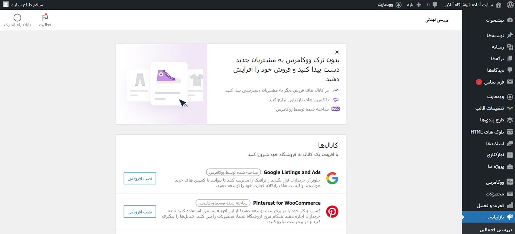
Task: Click Pinterest for WooCommerce title
Action: click(x=287, y=203)
